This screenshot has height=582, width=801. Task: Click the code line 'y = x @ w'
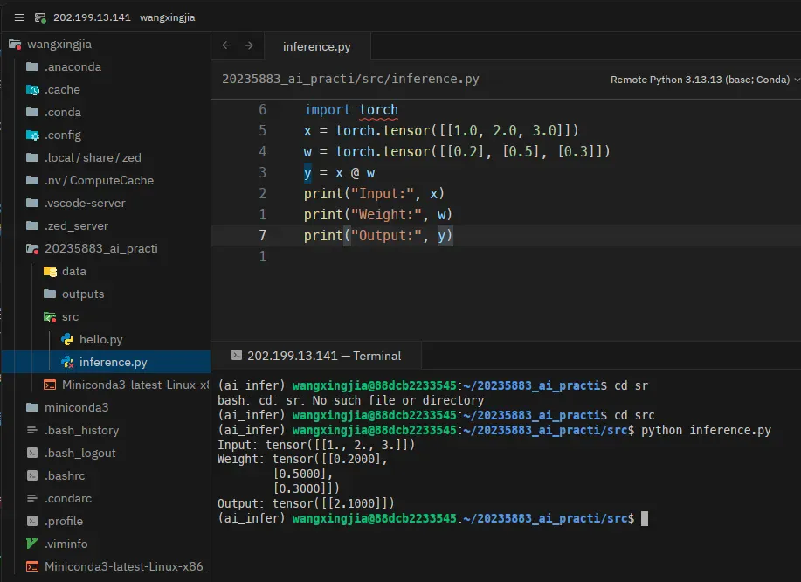click(339, 173)
